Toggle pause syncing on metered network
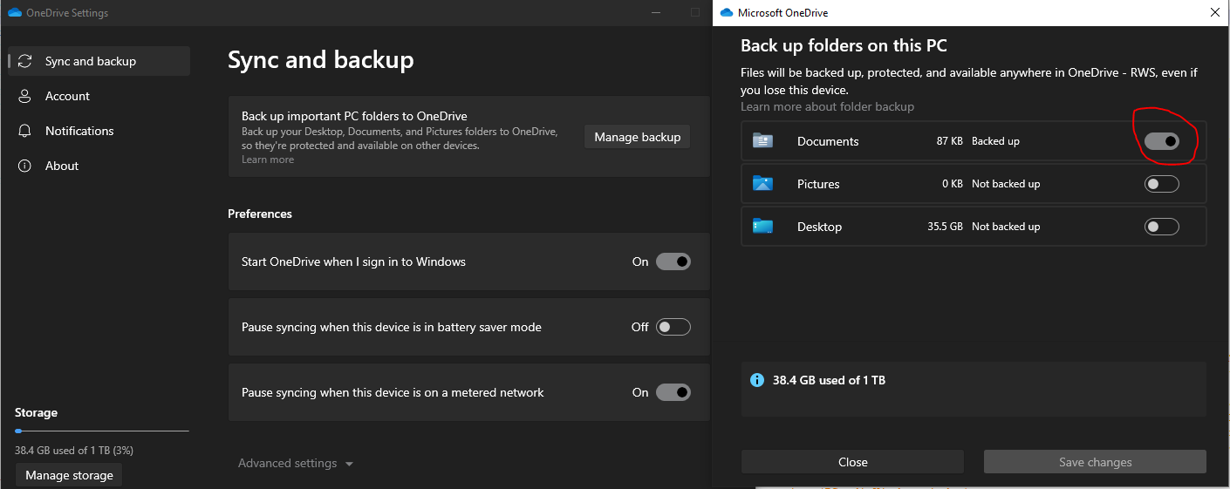The width and height of the screenshot is (1230, 489). click(673, 392)
